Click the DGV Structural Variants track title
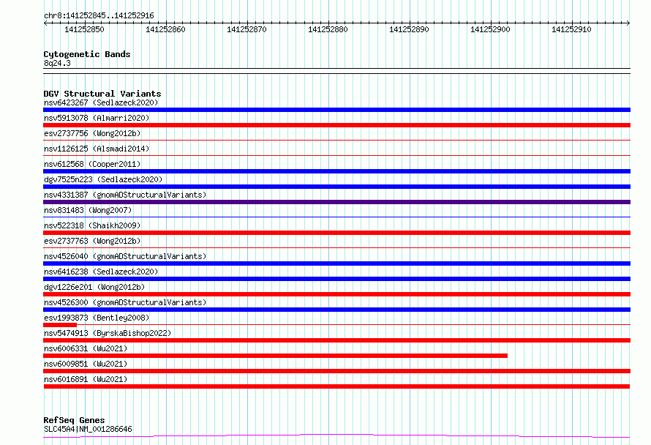This screenshot has width=651, height=445. pos(102,94)
